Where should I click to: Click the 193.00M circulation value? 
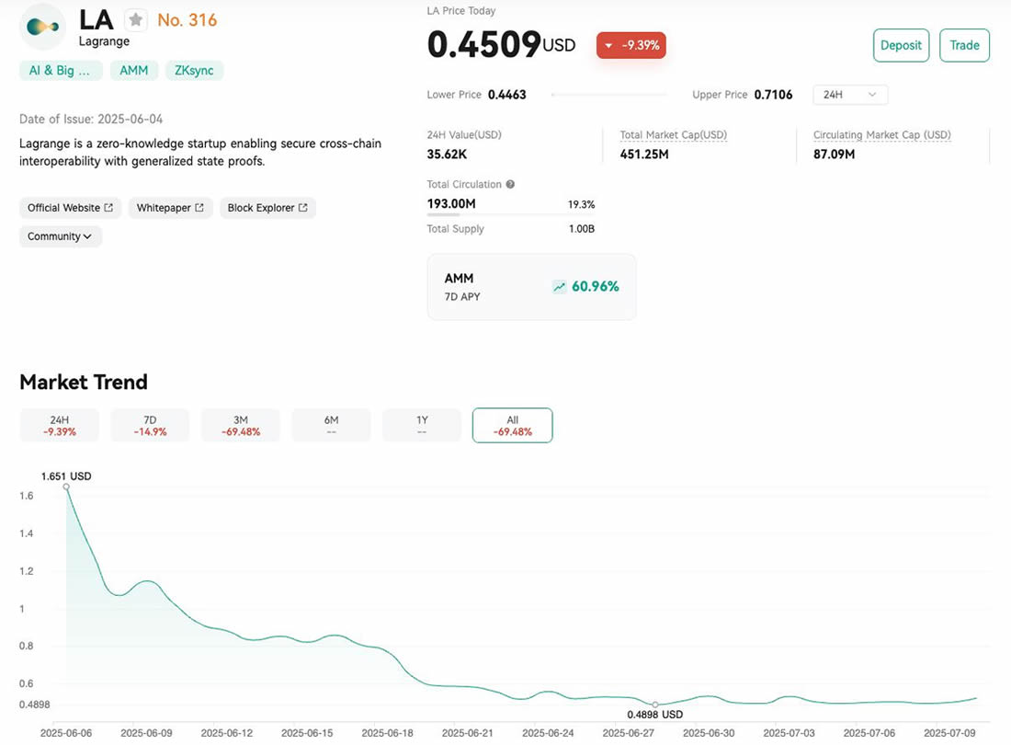click(x=451, y=204)
